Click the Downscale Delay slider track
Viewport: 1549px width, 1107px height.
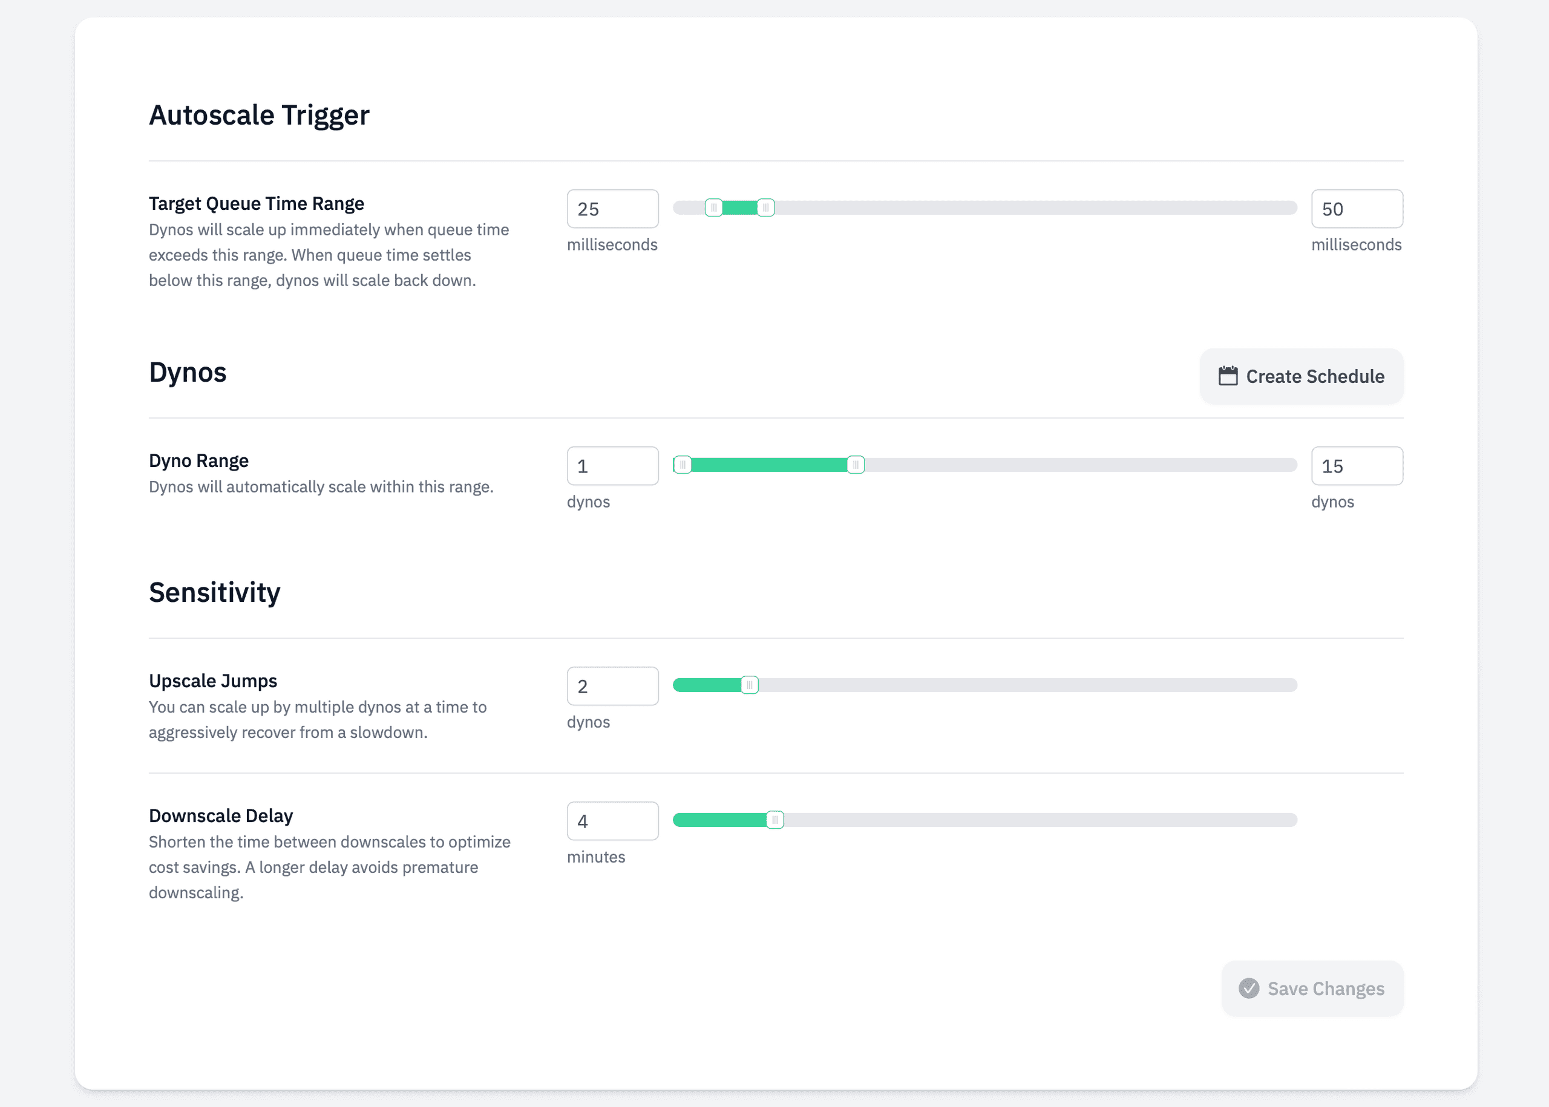(1023, 820)
